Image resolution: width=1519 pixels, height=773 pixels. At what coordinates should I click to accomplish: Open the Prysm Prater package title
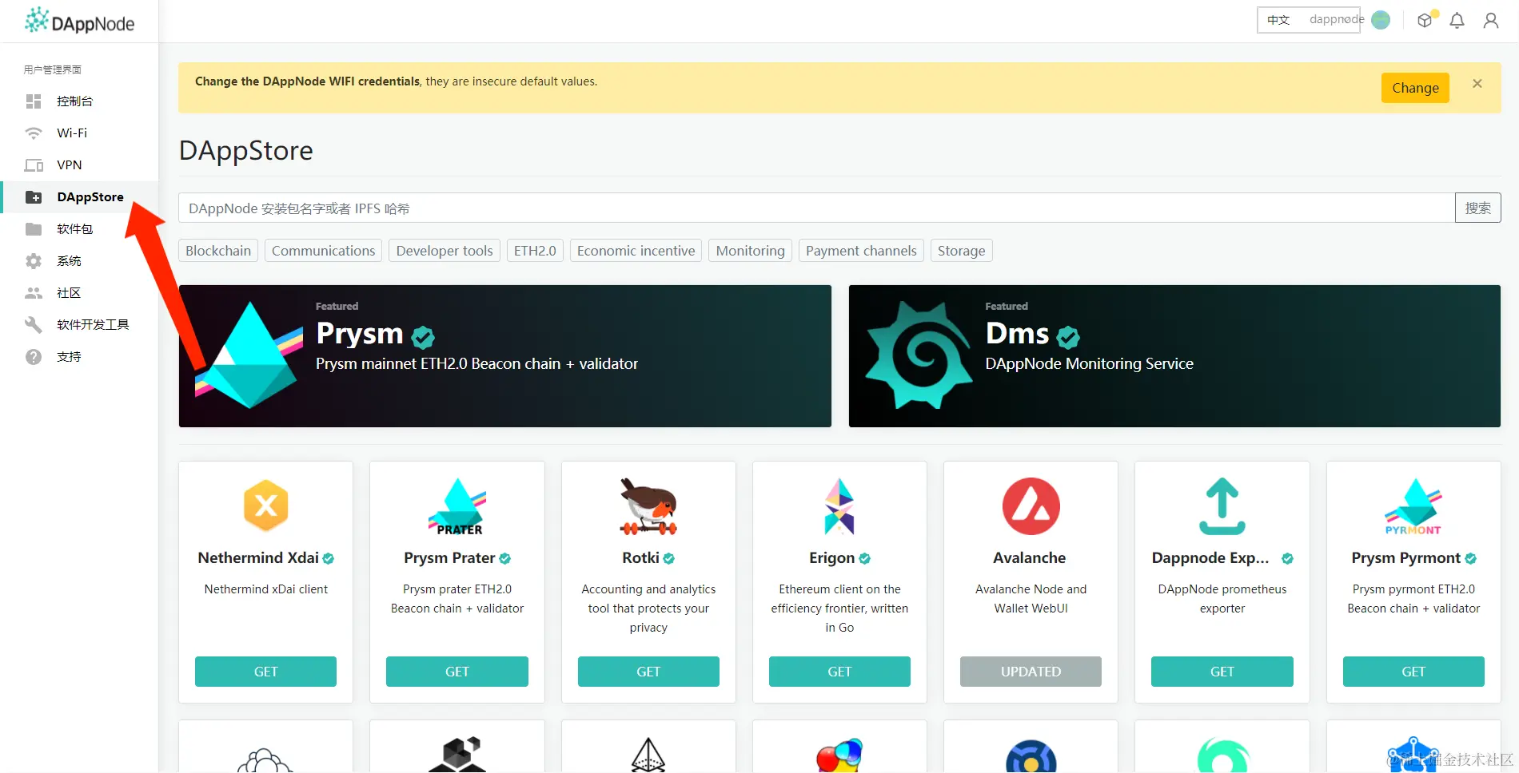tap(449, 558)
